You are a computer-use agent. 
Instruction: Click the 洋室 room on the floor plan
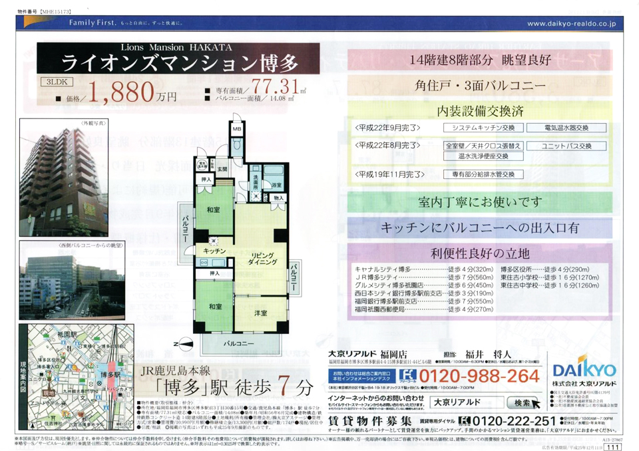pos(260,313)
